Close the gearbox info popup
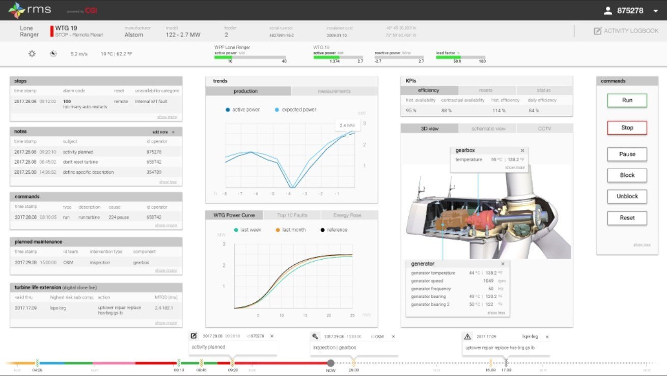 522,150
